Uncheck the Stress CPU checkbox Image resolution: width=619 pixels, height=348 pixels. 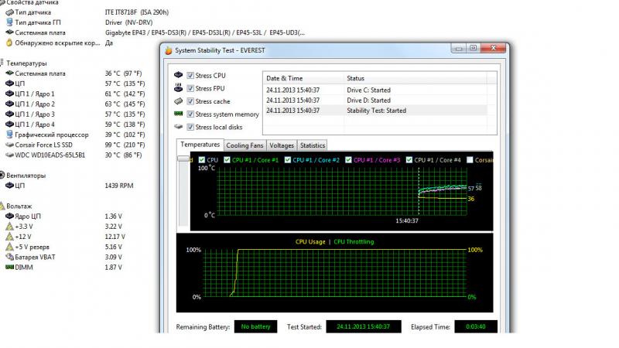190,75
